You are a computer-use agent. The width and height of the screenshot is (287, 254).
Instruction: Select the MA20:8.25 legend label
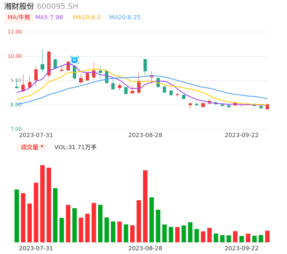[x=125, y=18]
